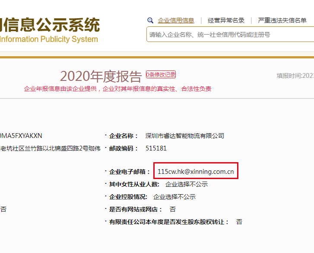Click company name 深圳市睿达智能物流有限公司
Screen dimensions: 314x253
184,136
